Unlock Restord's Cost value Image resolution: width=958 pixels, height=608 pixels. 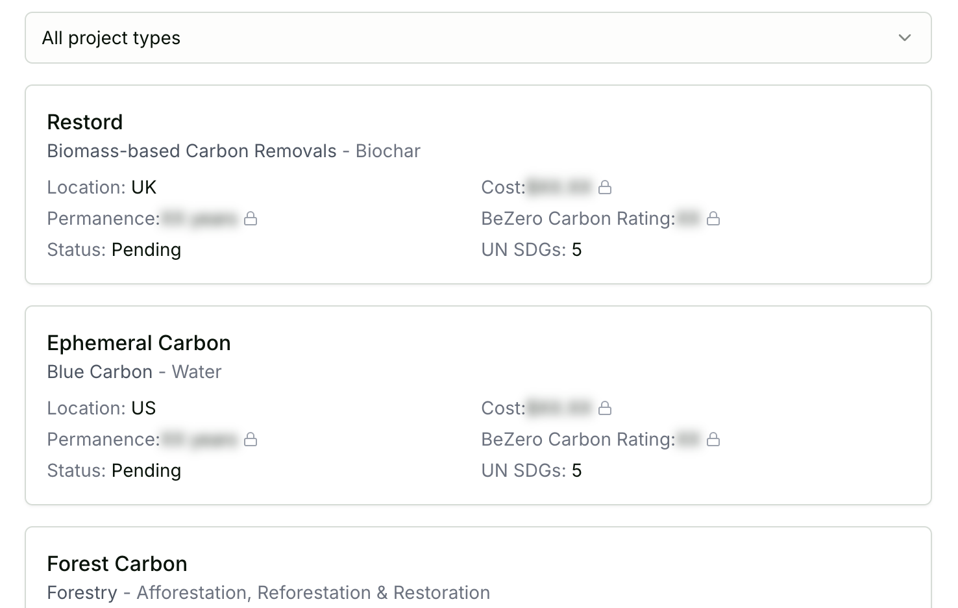(605, 187)
